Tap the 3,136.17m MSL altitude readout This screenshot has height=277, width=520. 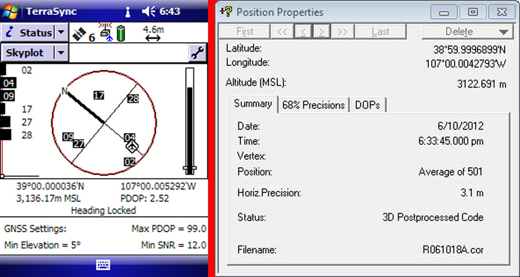coord(48,199)
